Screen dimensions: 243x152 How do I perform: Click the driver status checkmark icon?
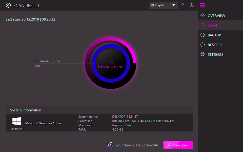pyautogui.click(x=109, y=145)
